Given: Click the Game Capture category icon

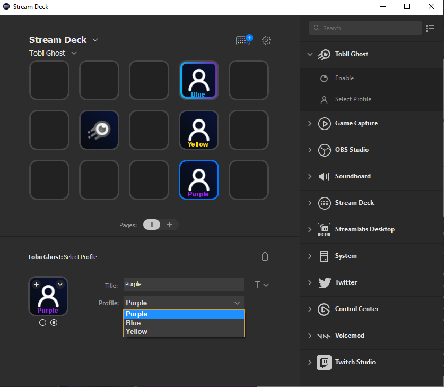Looking at the screenshot, I should pos(324,124).
